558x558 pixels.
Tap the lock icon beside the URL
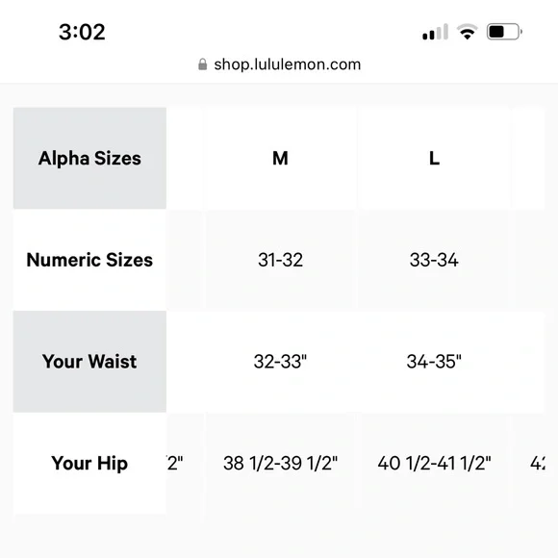tap(202, 64)
